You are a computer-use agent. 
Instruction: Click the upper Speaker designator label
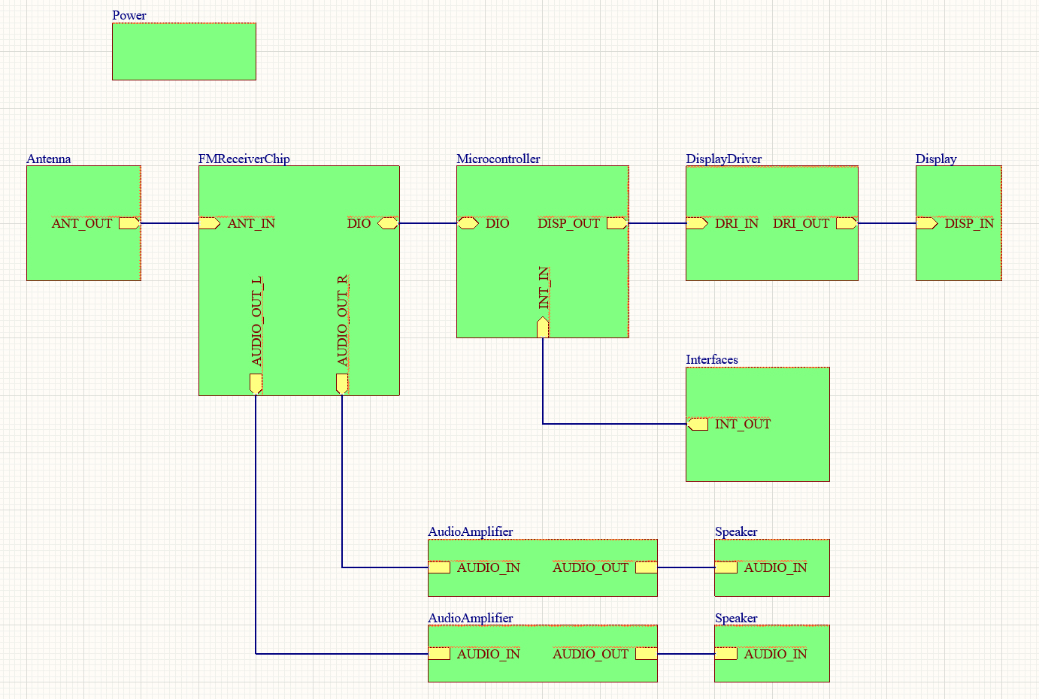coord(736,531)
